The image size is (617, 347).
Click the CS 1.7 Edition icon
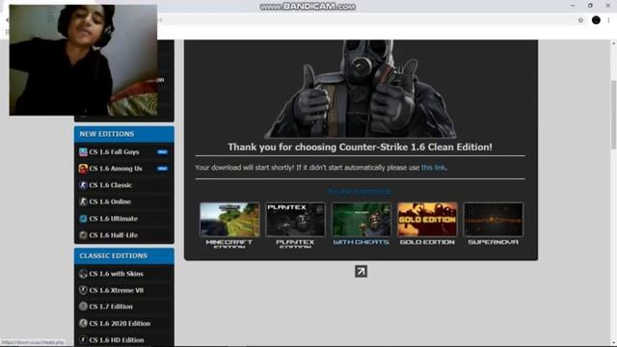pyautogui.click(x=83, y=307)
